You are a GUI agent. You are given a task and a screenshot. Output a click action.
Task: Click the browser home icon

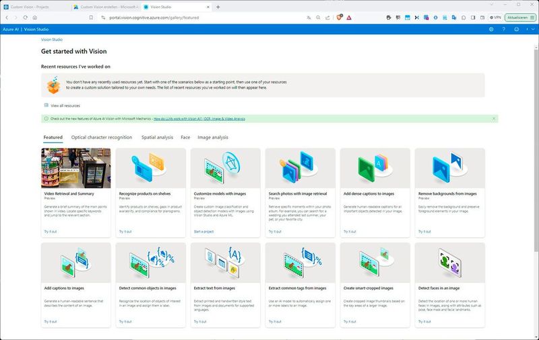(x=35, y=17)
